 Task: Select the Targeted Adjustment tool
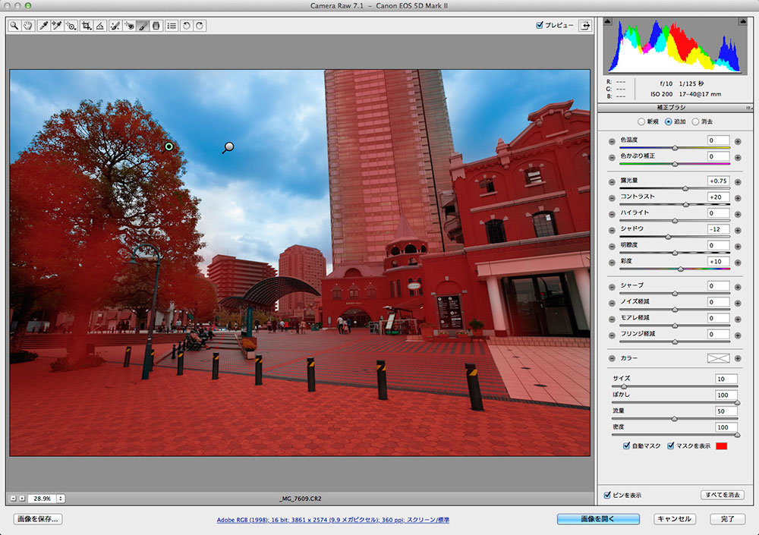[71, 26]
